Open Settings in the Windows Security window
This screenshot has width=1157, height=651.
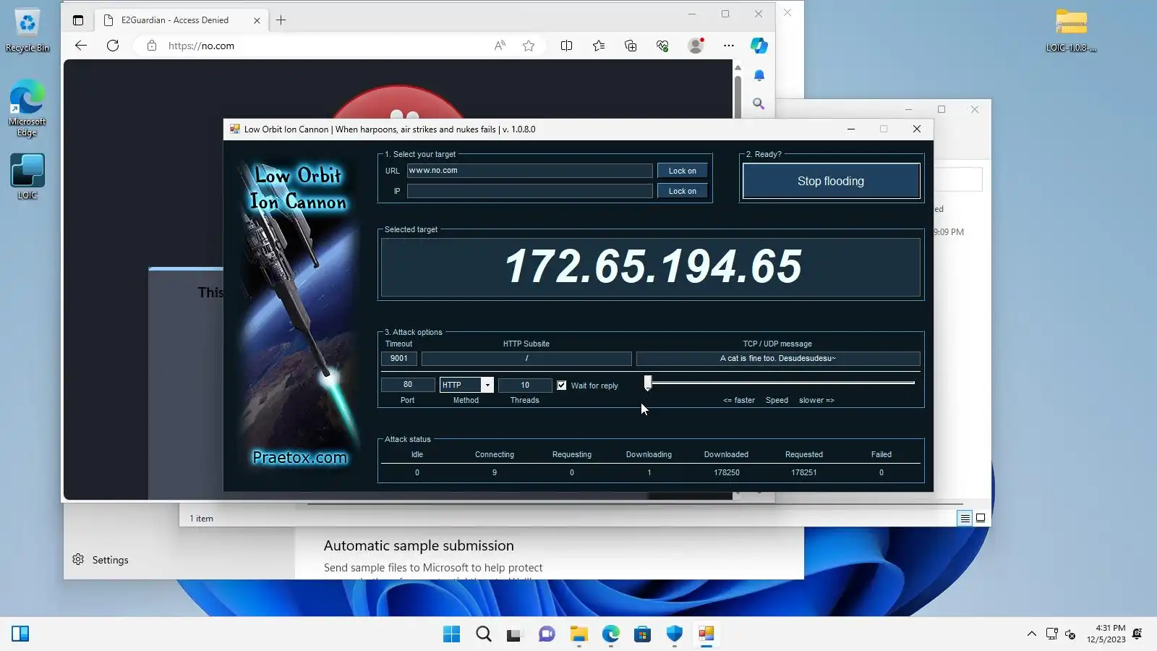[x=101, y=560]
